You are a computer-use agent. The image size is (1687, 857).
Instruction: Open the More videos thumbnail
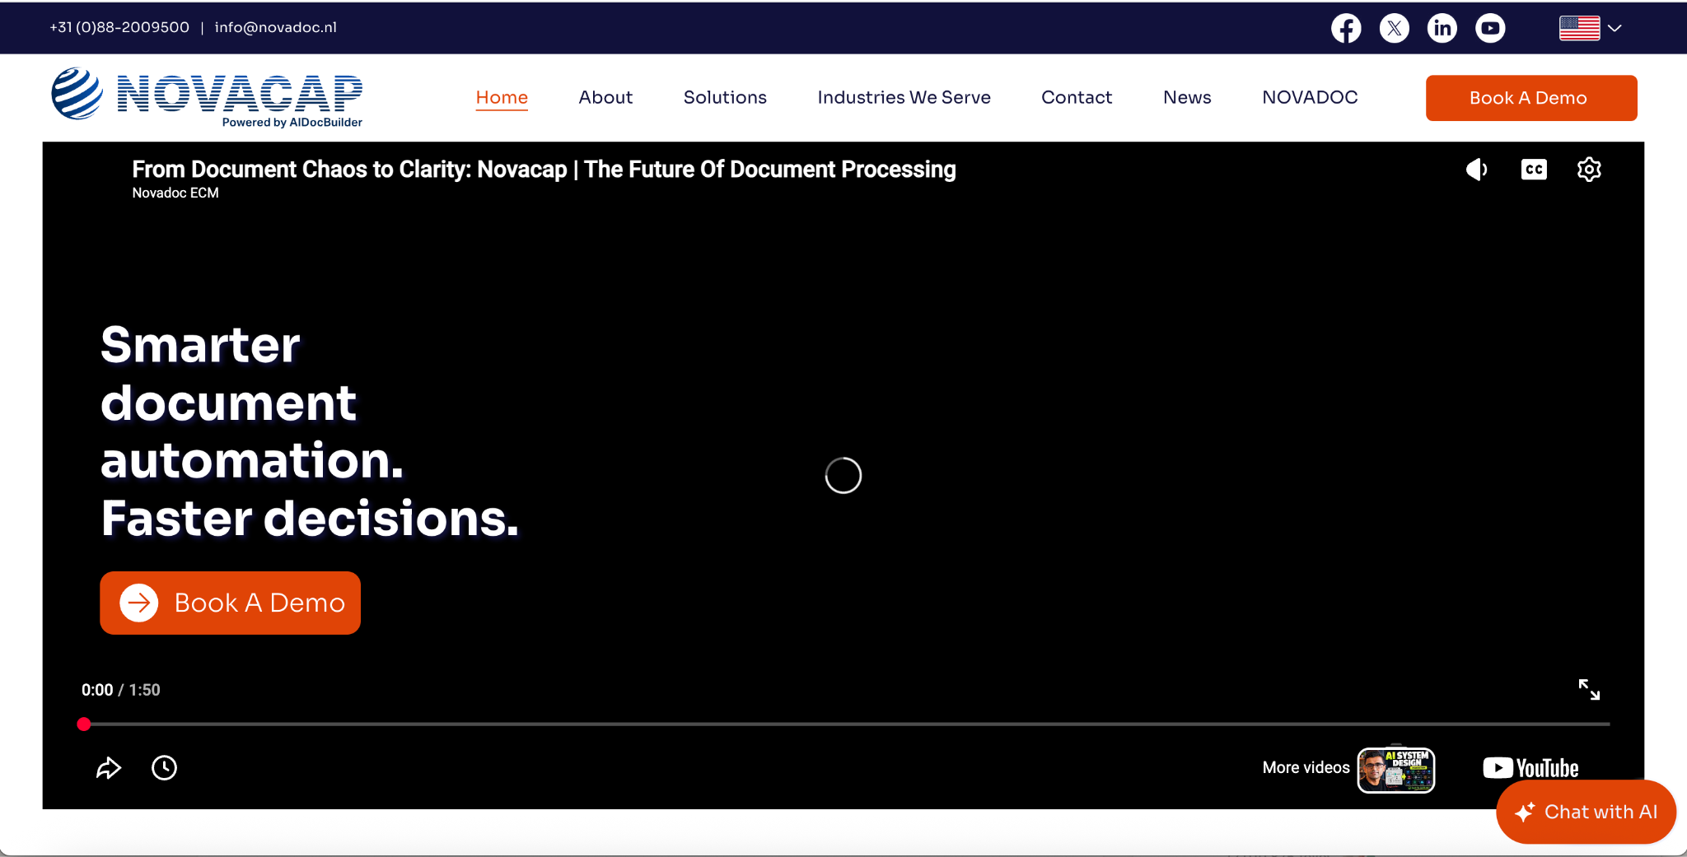pos(1396,770)
